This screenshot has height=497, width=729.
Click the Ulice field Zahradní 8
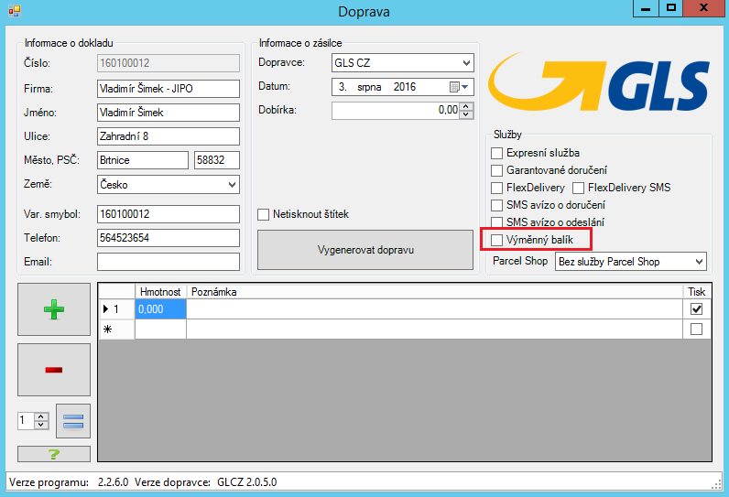pos(169,136)
